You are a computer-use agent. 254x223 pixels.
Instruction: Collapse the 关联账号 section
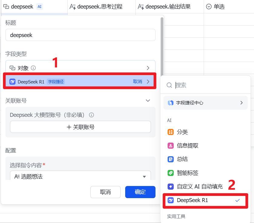point(148,100)
